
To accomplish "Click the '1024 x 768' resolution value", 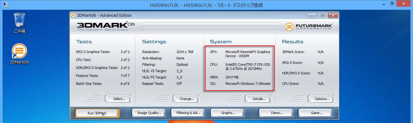I will click(185, 52).
